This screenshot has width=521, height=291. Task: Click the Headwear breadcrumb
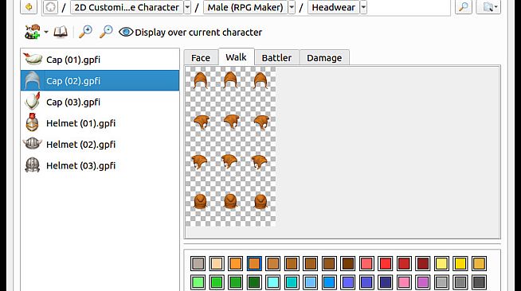click(334, 7)
